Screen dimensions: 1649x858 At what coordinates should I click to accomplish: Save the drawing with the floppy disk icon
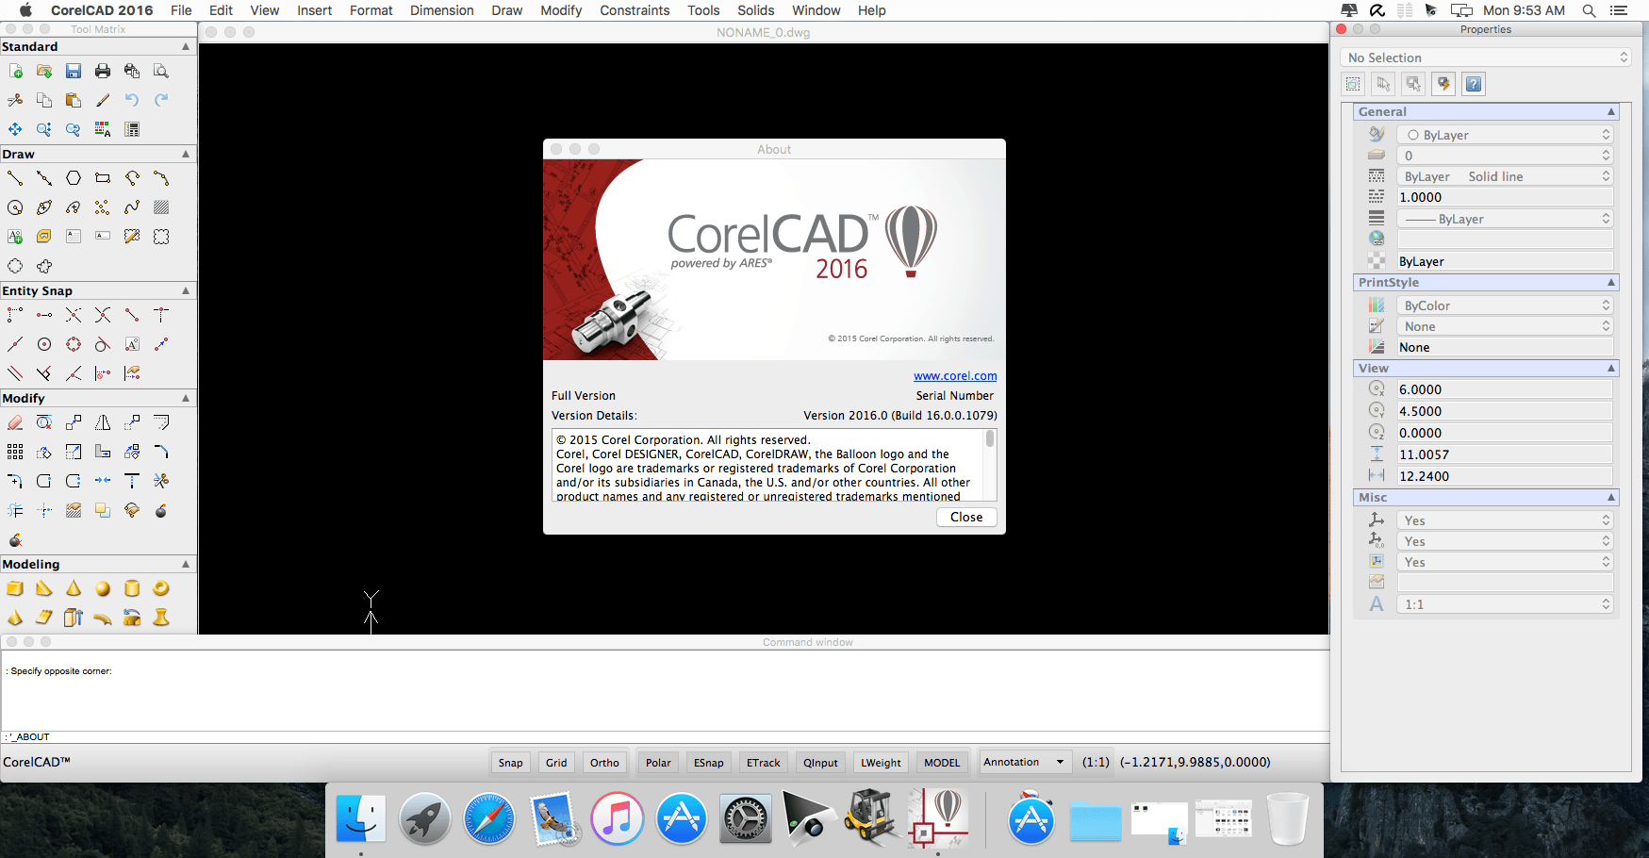[74, 71]
